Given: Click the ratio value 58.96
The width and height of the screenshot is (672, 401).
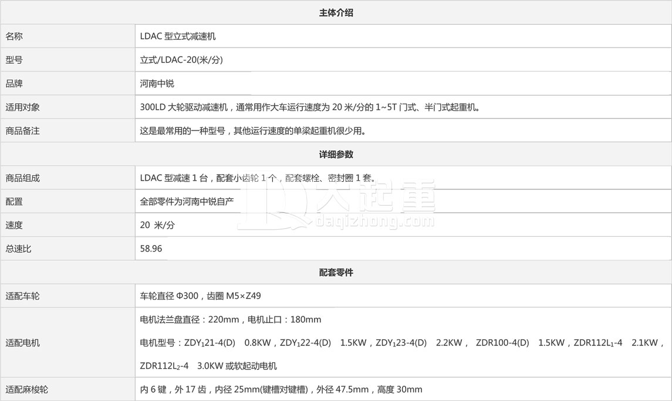Looking at the screenshot, I should coord(151,249).
